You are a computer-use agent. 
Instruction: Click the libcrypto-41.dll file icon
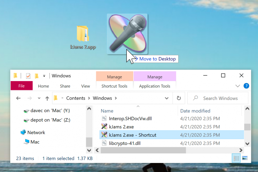(x=104, y=143)
